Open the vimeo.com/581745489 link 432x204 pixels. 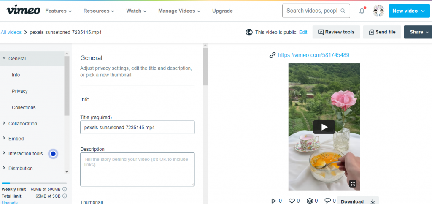click(x=313, y=55)
